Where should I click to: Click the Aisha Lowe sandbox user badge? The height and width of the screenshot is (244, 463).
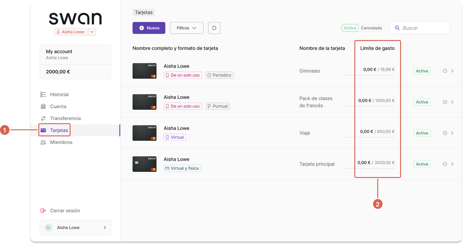[75, 32]
